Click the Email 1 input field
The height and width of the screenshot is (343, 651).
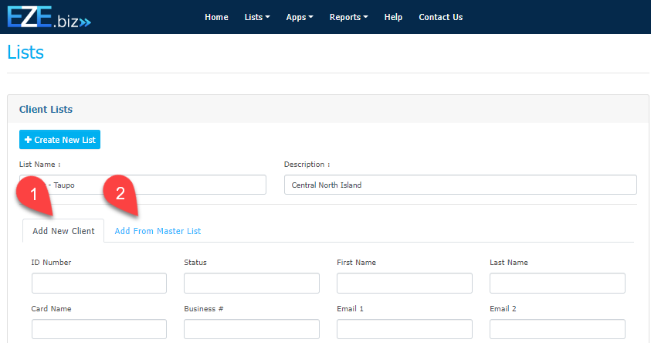pyautogui.click(x=404, y=330)
